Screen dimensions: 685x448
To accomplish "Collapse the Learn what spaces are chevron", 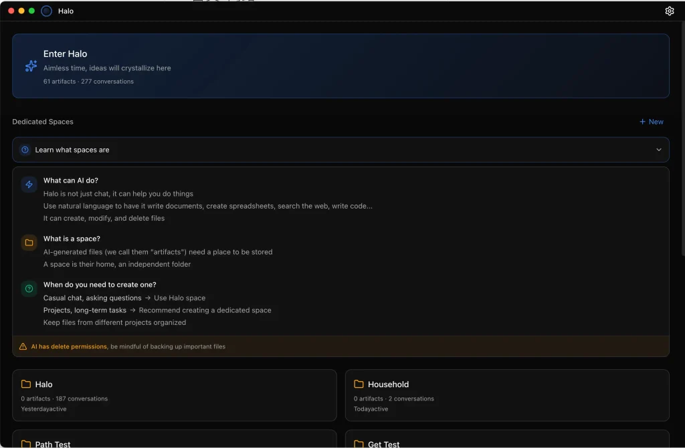I will [659, 150].
